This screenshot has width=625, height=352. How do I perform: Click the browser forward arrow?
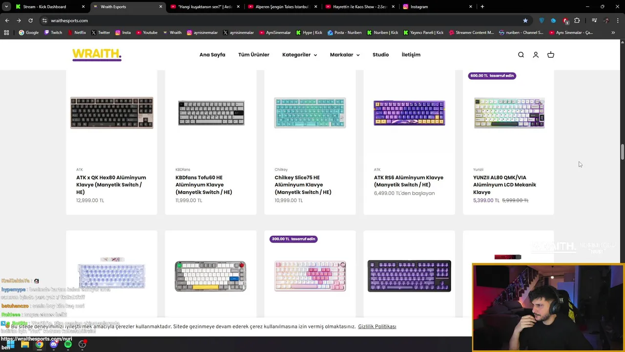(19, 21)
